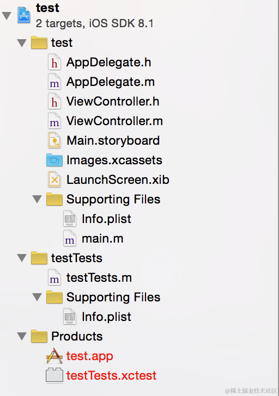The width and height of the screenshot is (279, 396).
Task: Open Info.plist under the test group
Action: 106,219
